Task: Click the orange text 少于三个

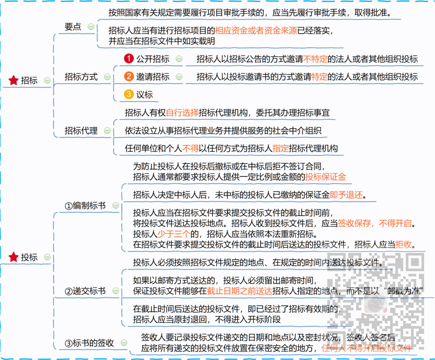Action: tap(174, 234)
